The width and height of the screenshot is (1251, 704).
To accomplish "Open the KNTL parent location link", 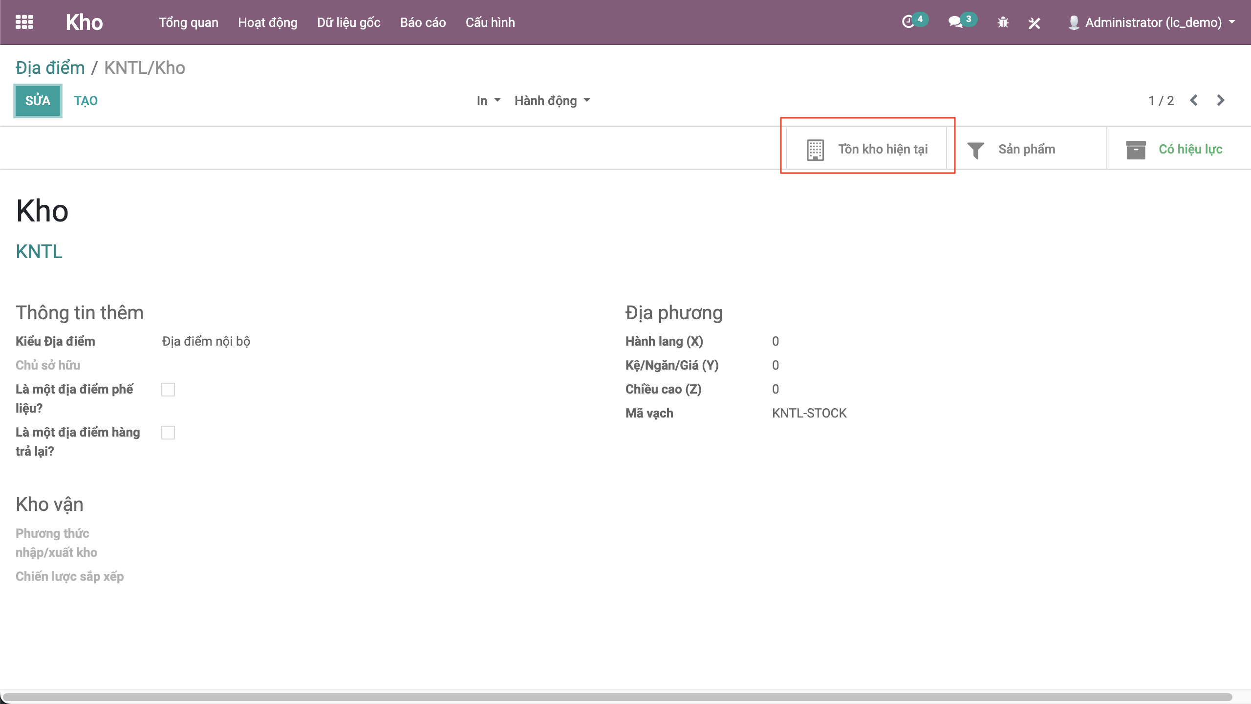I will tap(39, 252).
